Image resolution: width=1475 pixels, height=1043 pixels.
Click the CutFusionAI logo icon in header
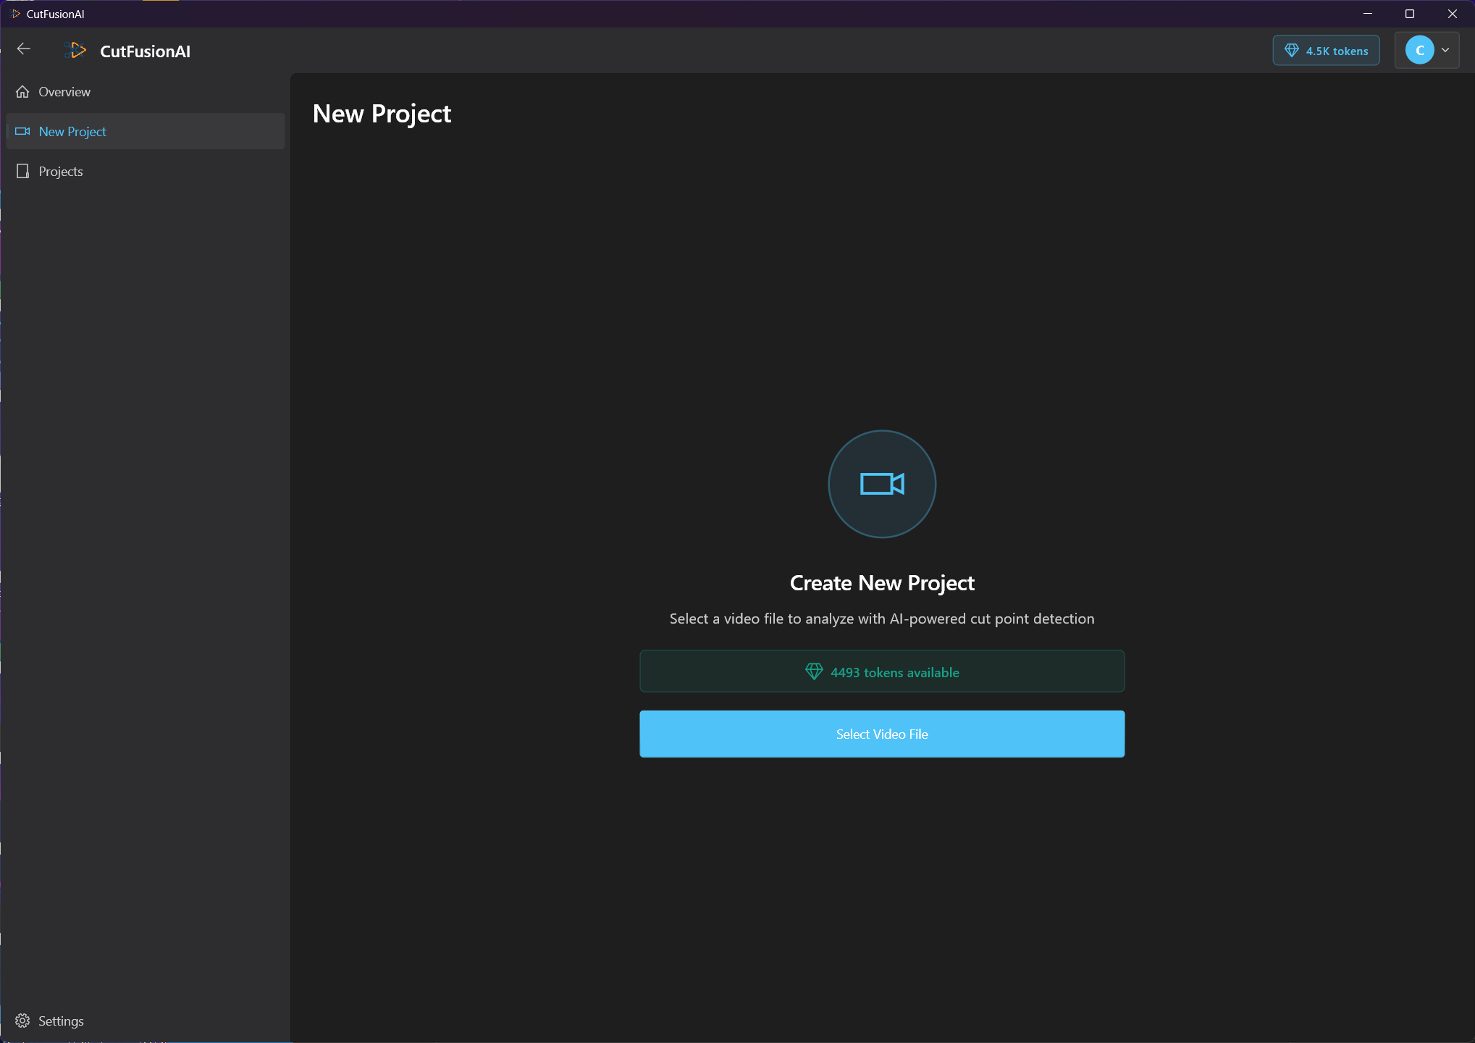point(75,51)
